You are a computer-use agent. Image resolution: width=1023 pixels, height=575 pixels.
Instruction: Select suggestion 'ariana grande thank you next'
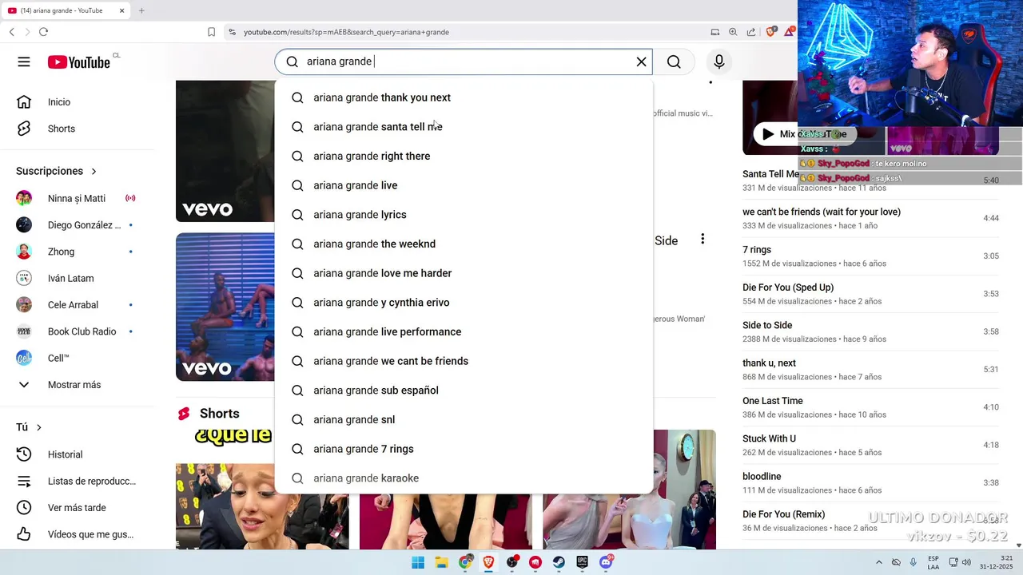click(x=464, y=97)
